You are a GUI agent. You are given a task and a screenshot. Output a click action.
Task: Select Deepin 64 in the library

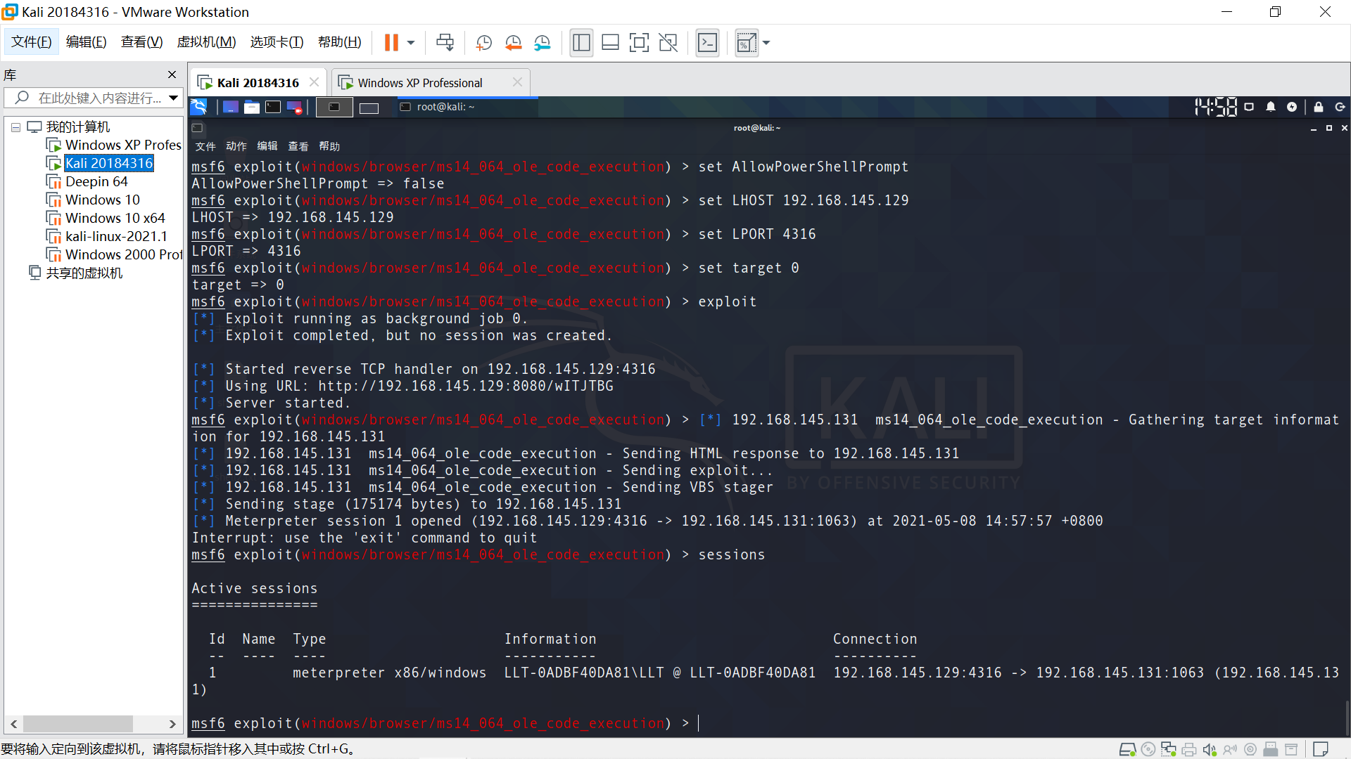coord(96,181)
